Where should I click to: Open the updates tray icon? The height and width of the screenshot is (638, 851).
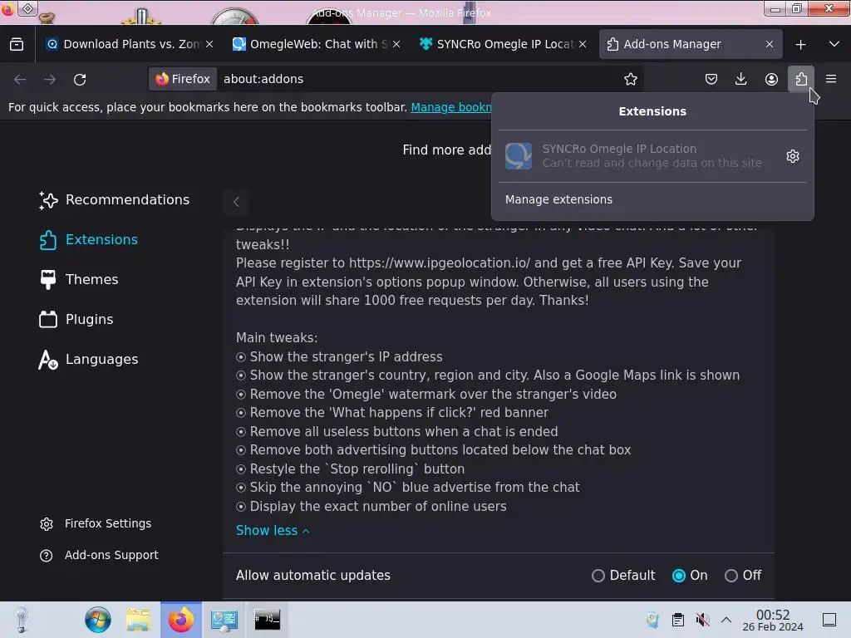coord(652,620)
